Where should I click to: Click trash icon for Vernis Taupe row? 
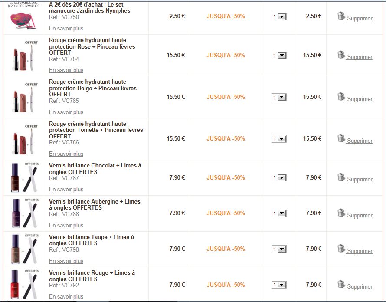click(341, 248)
